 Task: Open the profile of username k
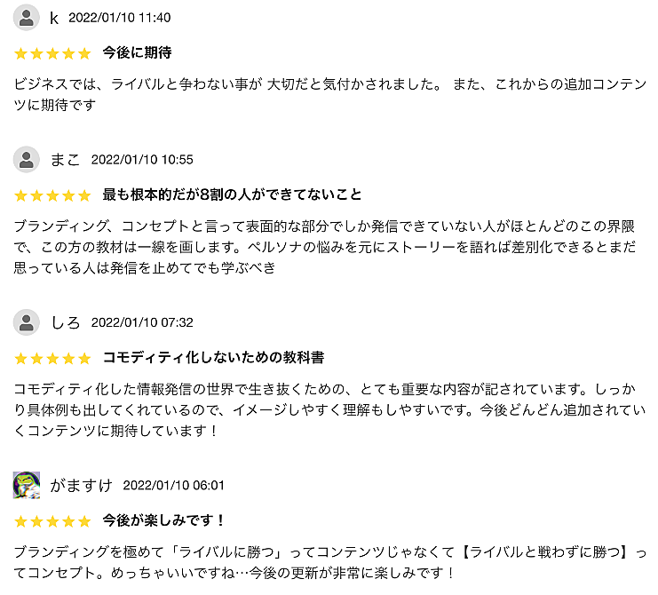point(53,18)
